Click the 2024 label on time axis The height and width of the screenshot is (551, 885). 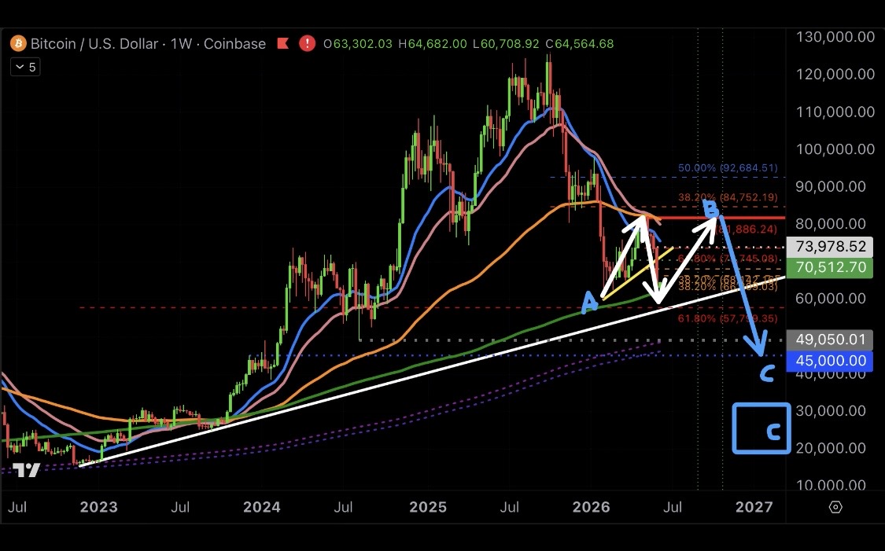[x=262, y=507]
